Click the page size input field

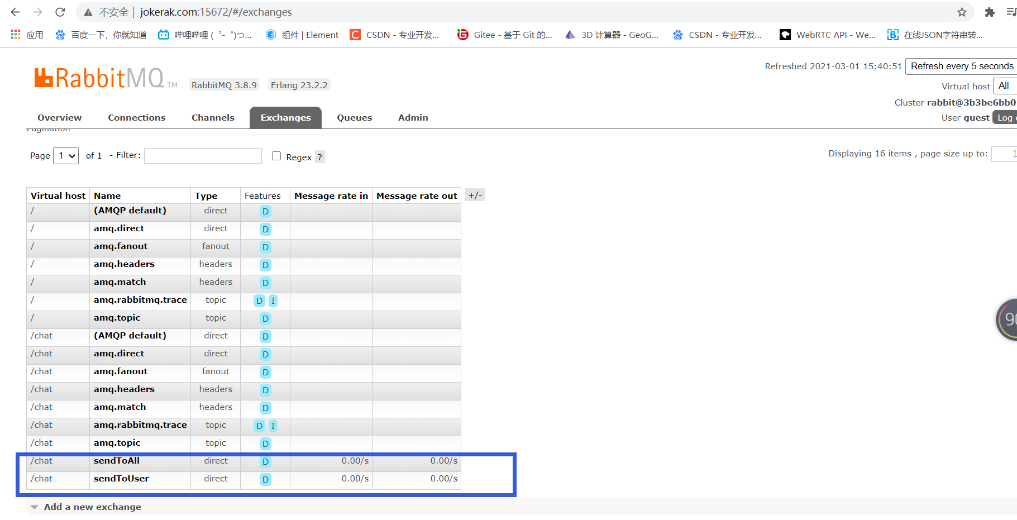click(x=1004, y=154)
